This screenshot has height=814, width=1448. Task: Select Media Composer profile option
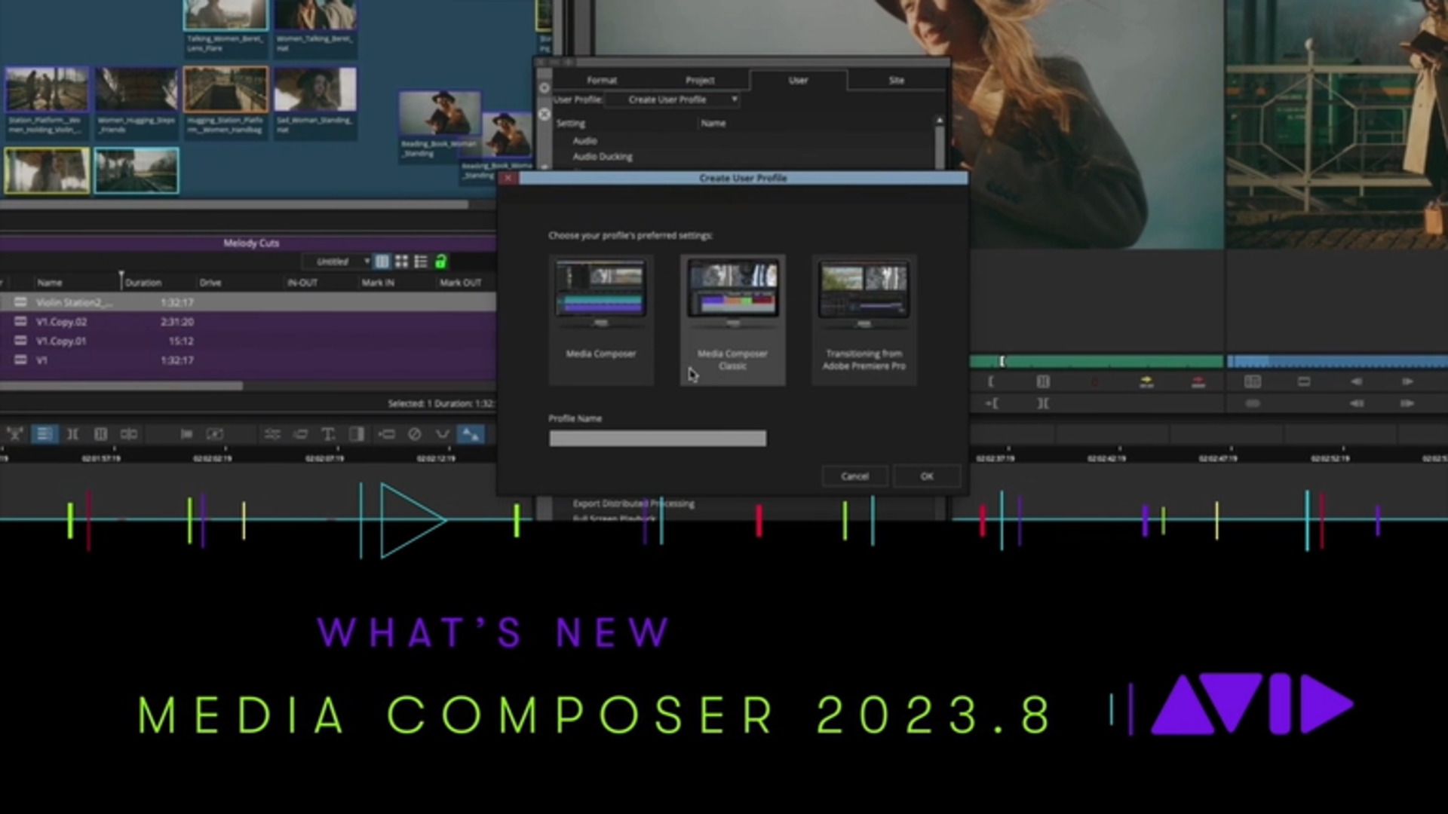click(600, 313)
